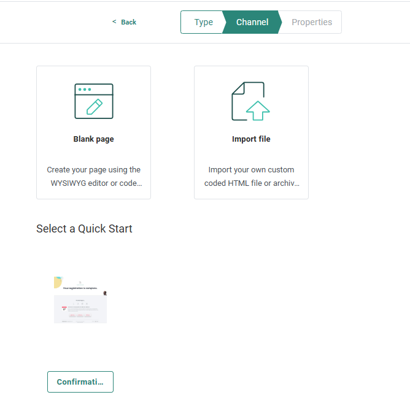The image size is (410, 411).
Task: Click the WYSIWYG editor description text
Action: pyautogui.click(x=93, y=177)
